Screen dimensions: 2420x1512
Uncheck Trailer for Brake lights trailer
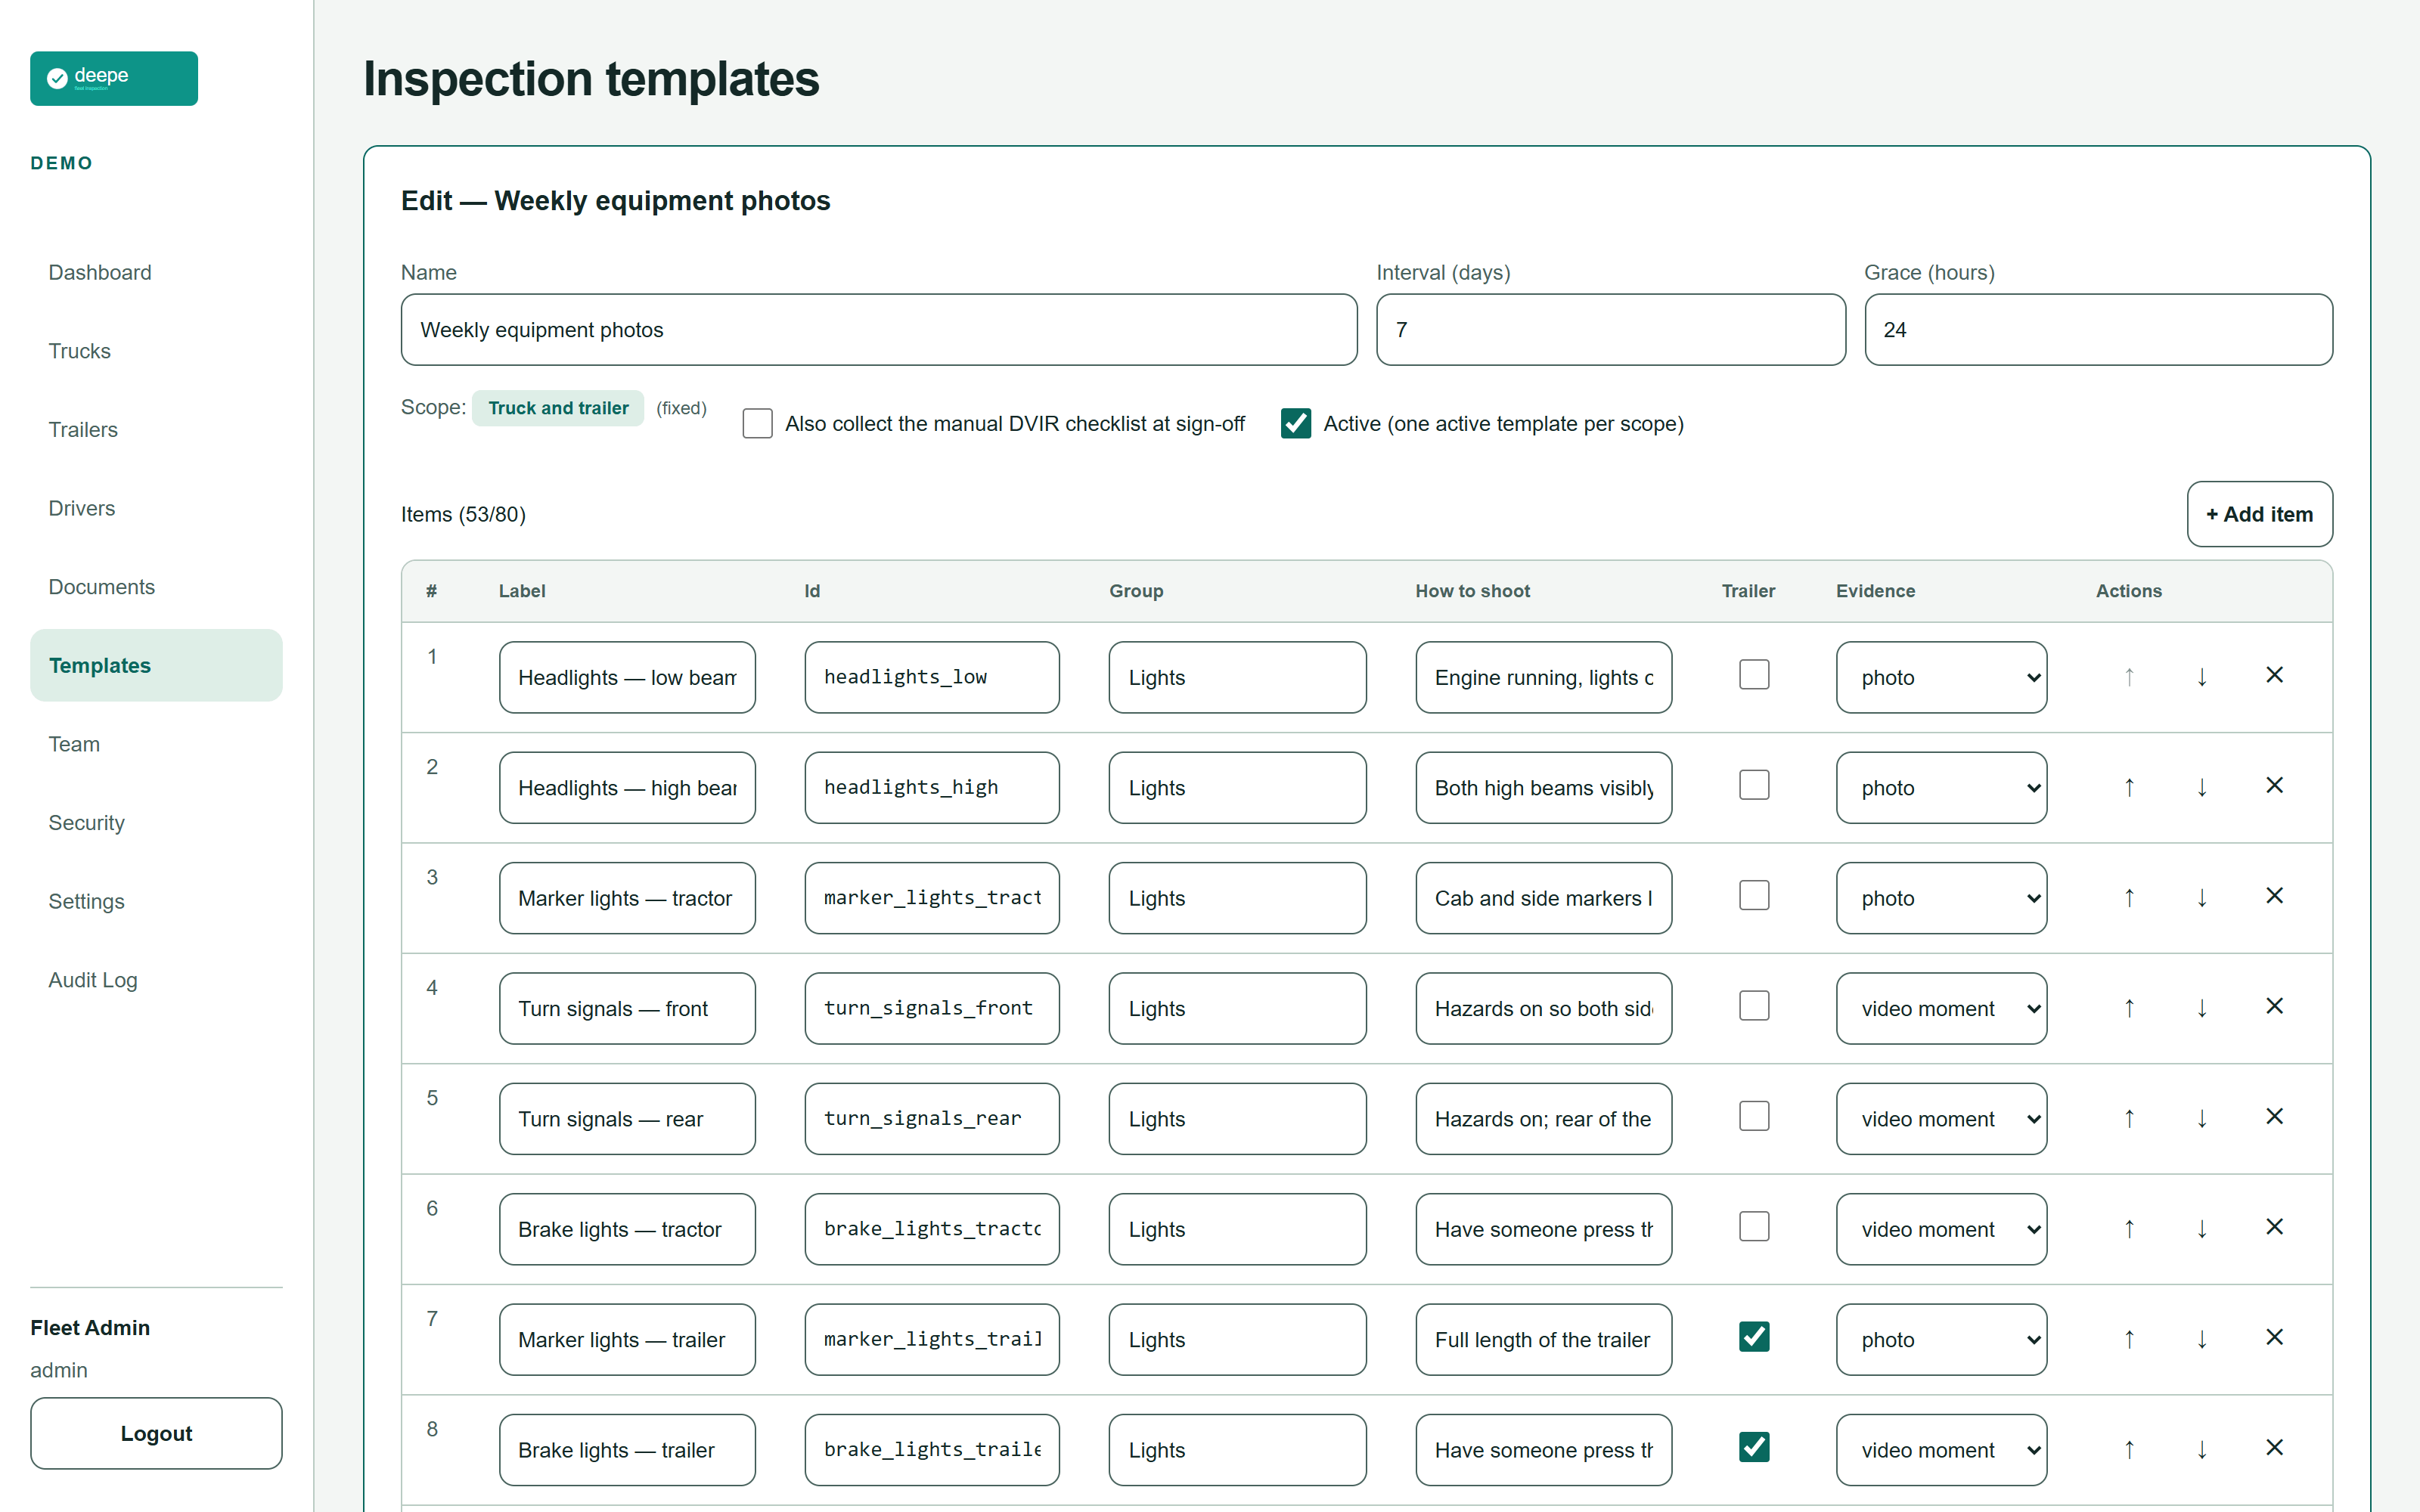tap(1754, 1447)
